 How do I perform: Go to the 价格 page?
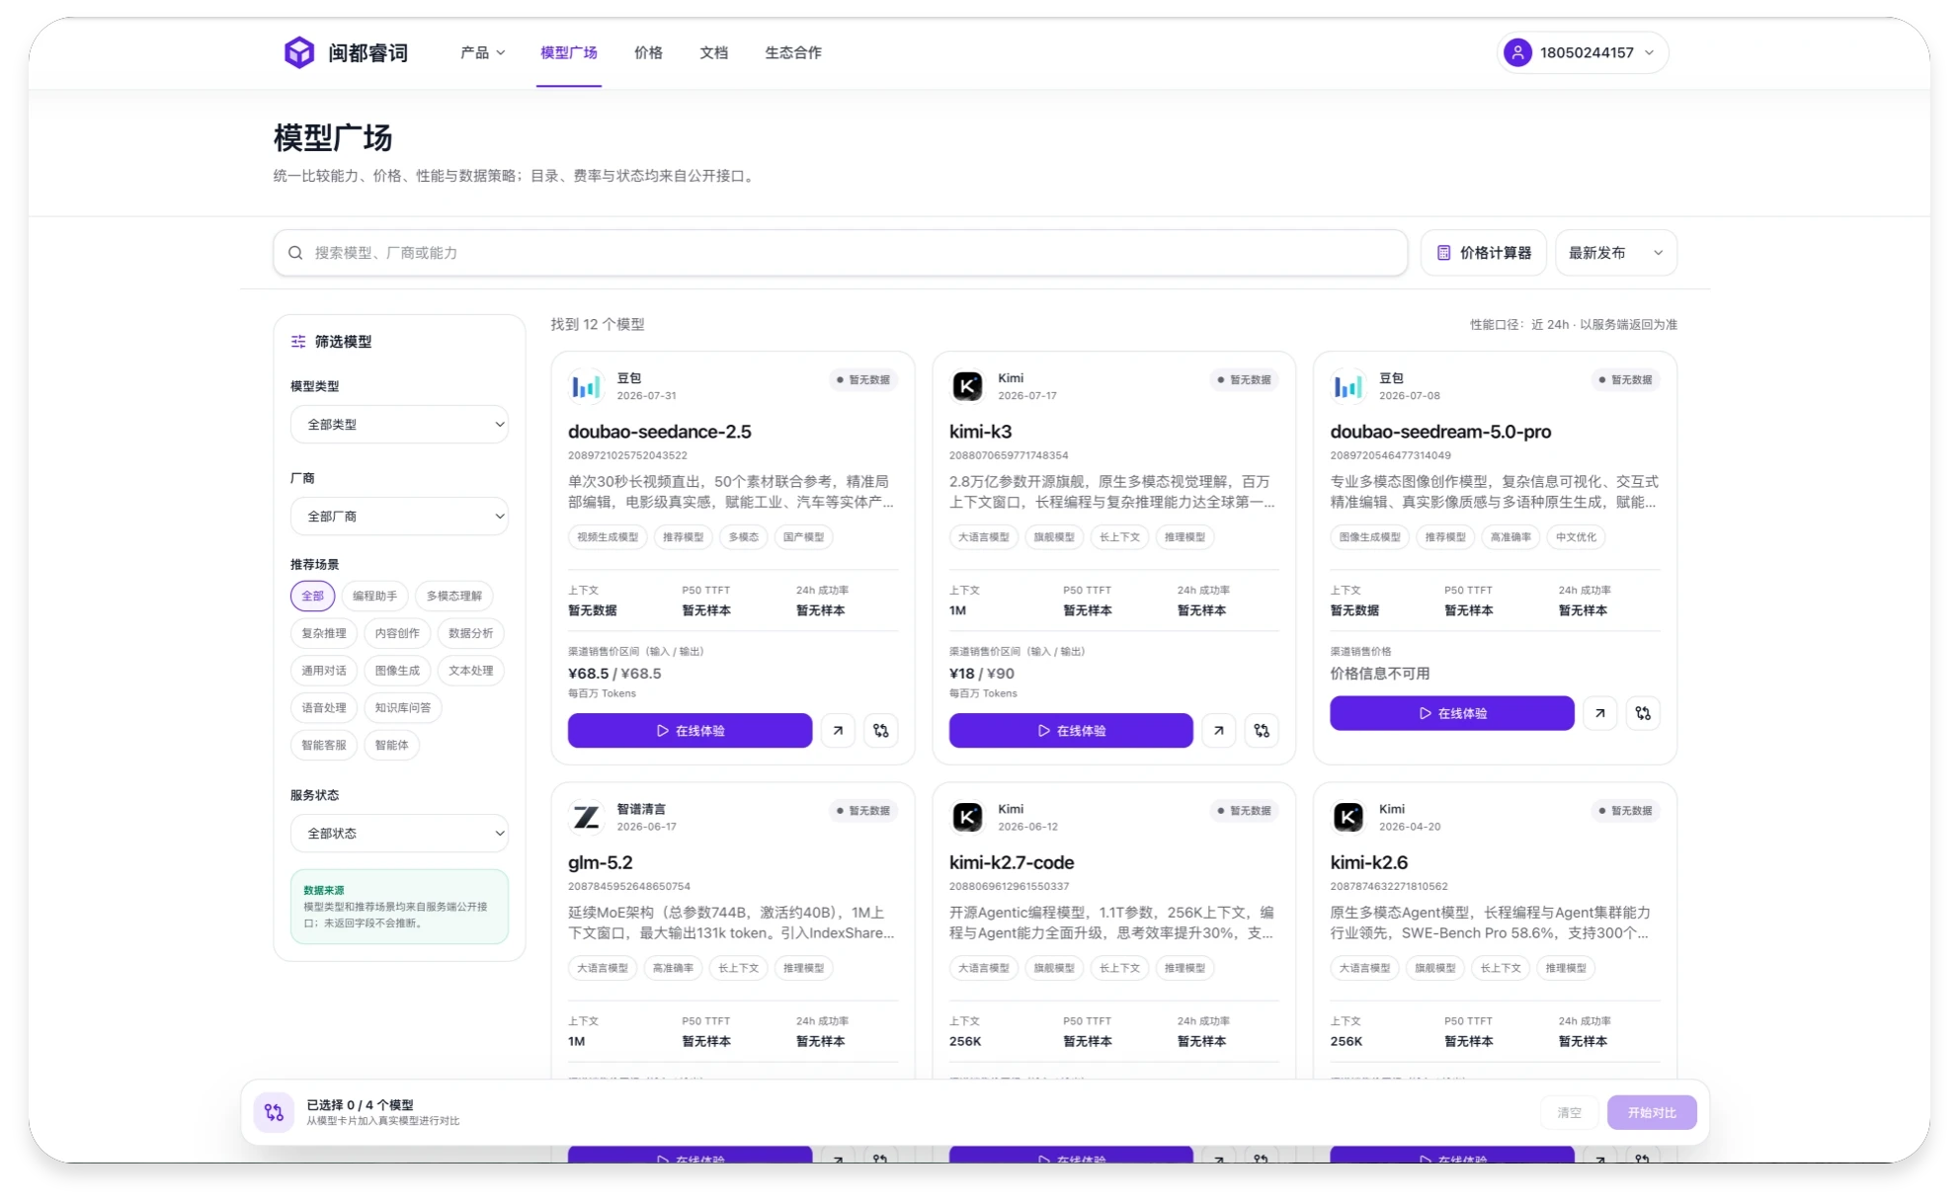click(648, 52)
